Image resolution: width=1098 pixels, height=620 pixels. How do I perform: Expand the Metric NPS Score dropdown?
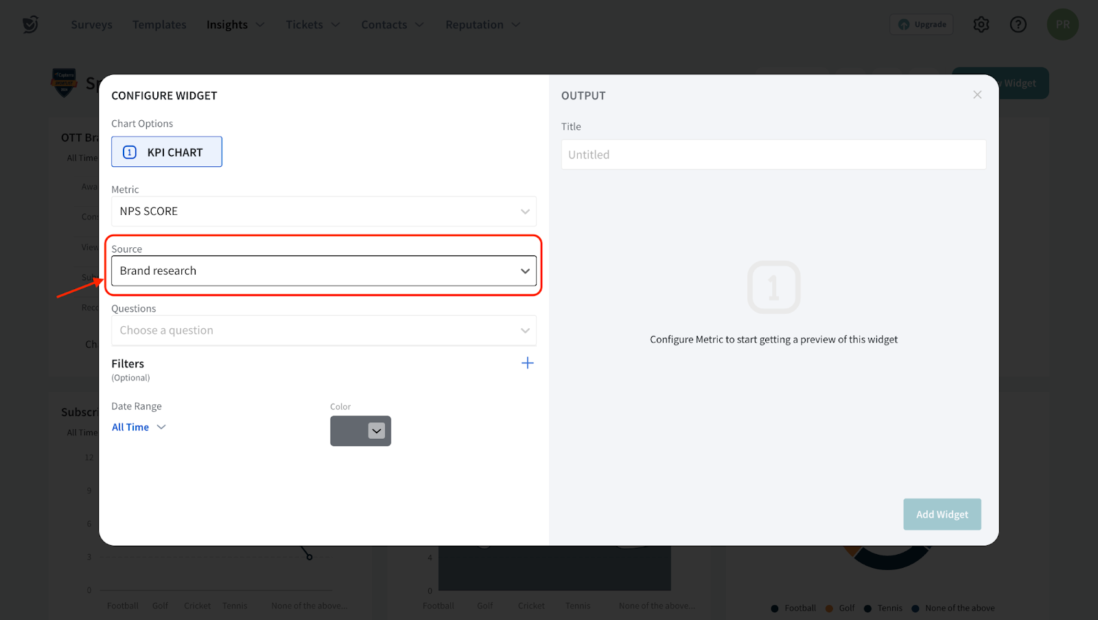[323, 211]
